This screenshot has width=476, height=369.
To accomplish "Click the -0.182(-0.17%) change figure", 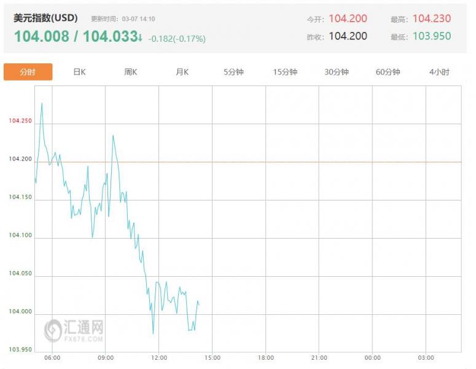I will [177, 39].
